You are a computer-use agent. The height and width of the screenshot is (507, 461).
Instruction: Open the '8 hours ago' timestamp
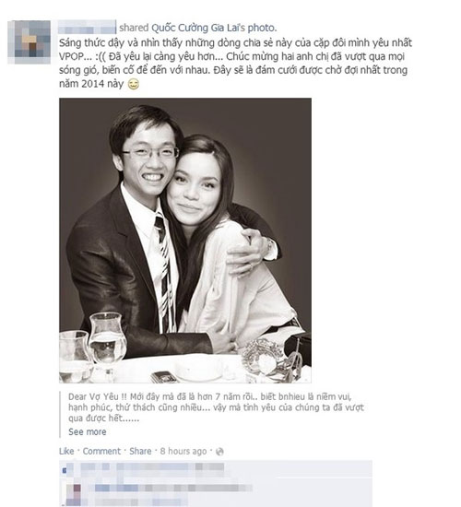(x=183, y=451)
